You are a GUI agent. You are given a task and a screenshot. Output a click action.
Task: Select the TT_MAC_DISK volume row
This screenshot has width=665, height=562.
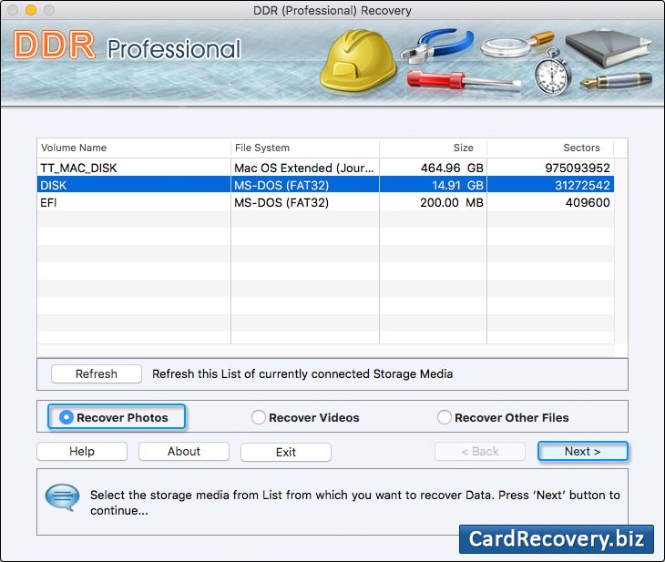pyautogui.click(x=325, y=168)
